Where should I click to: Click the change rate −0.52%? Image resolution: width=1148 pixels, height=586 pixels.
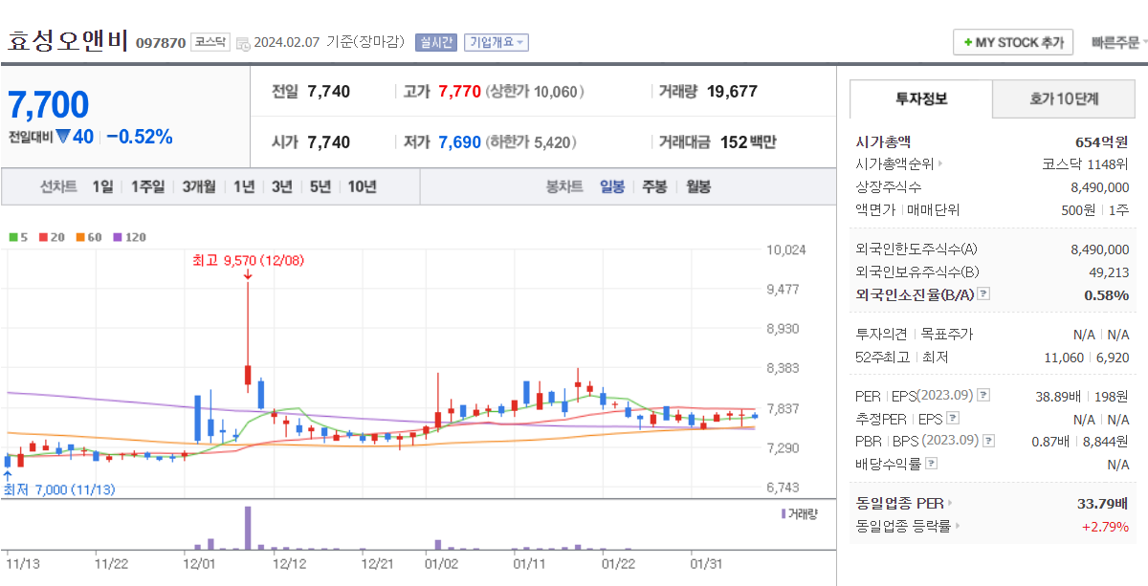[x=140, y=137]
